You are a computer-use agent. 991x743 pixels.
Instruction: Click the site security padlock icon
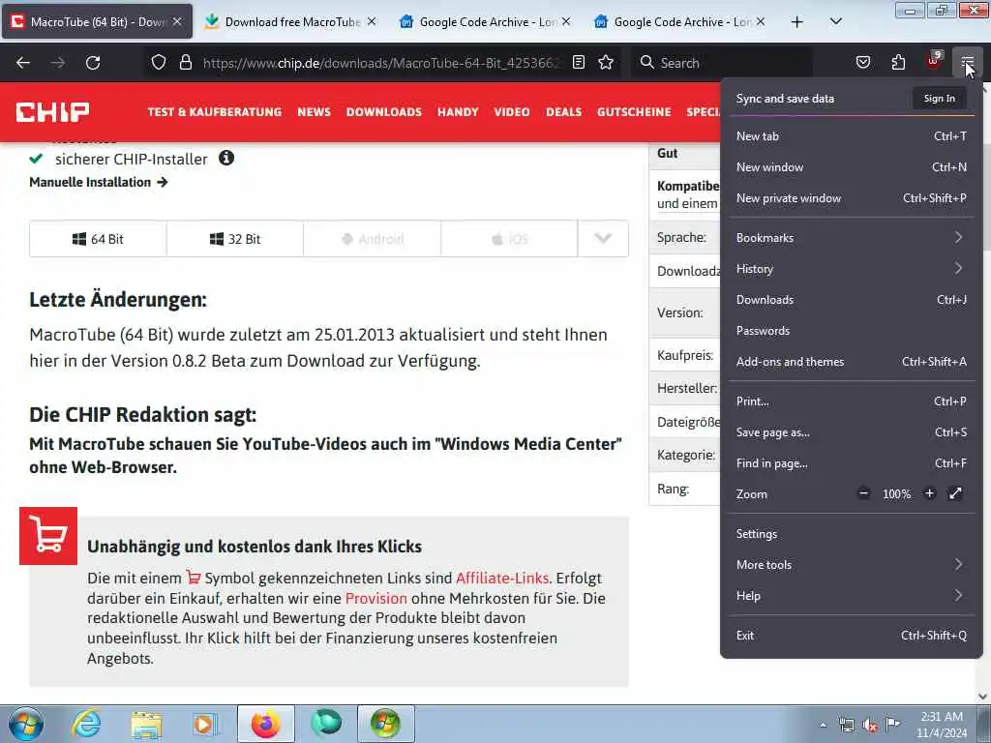click(x=185, y=62)
